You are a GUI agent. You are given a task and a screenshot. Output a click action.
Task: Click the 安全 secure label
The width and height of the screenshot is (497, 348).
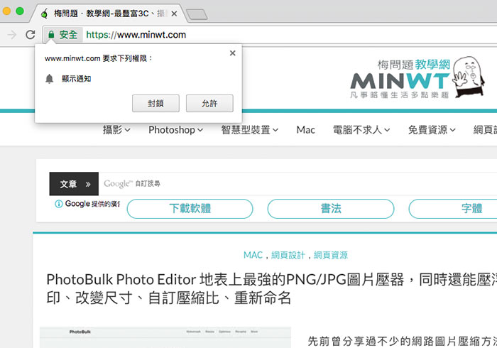pos(68,35)
